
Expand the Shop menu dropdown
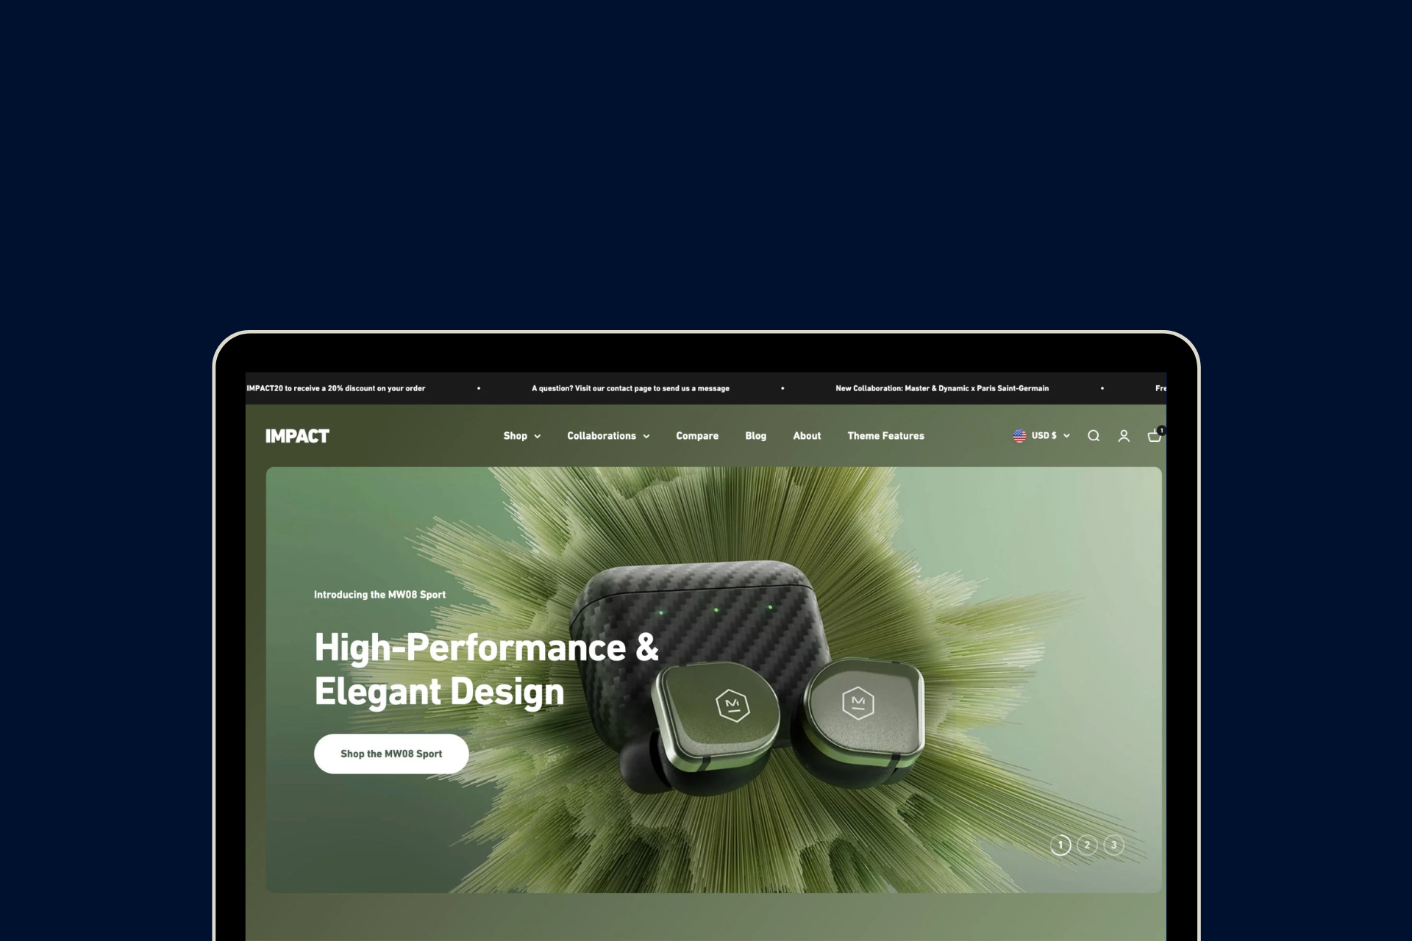521,436
